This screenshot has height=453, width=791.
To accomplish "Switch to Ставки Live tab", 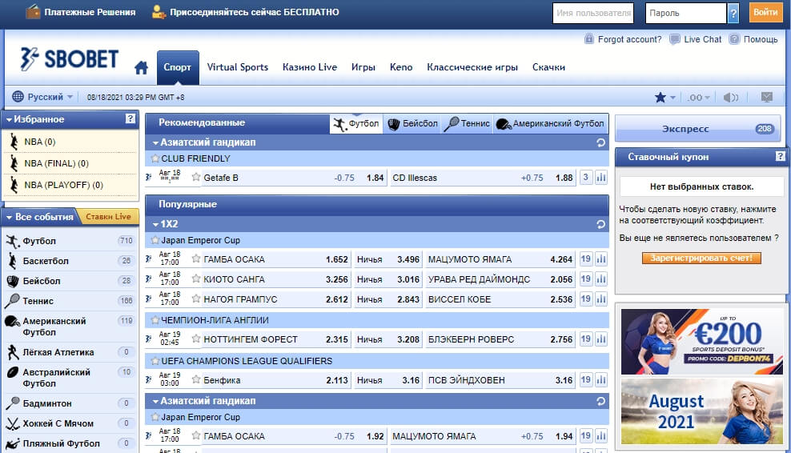I will coord(108,216).
